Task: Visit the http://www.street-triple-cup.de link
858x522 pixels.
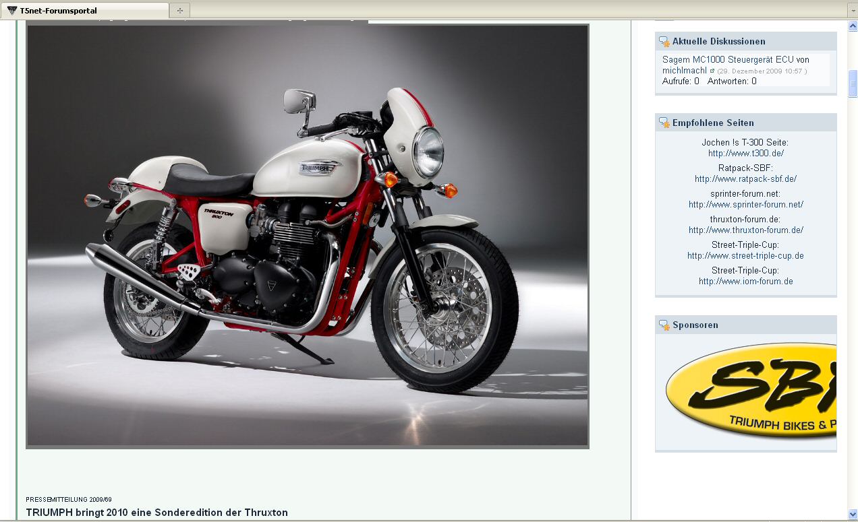Action: (746, 256)
